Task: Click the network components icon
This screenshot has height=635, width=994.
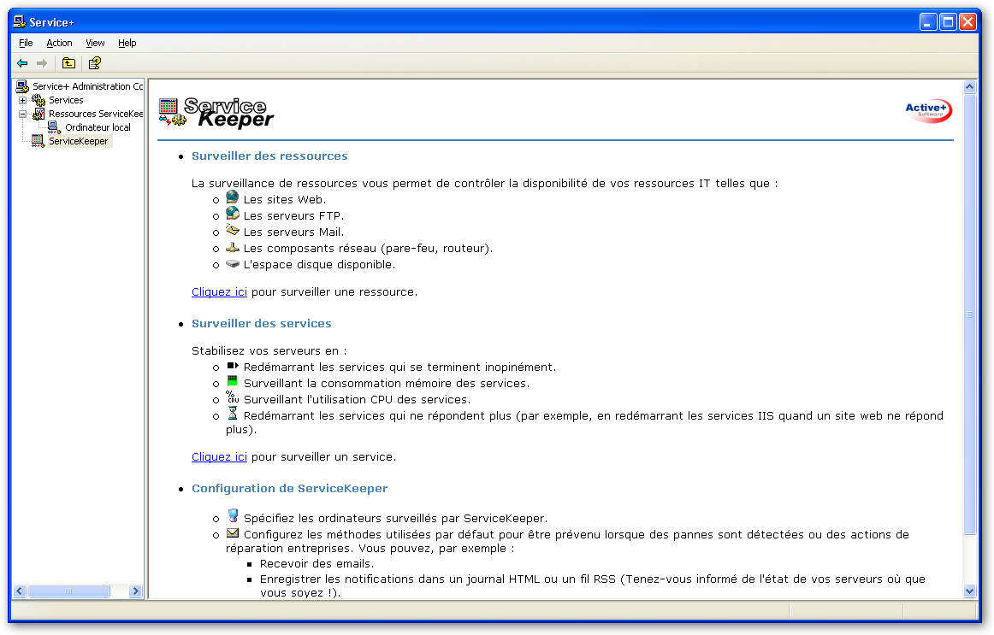Action: point(233,247)
